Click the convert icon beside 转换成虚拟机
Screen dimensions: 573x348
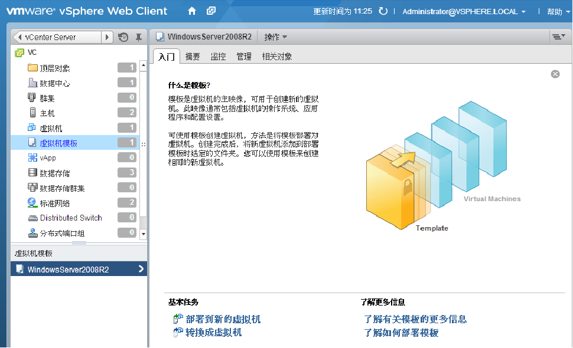pos(178,332)
